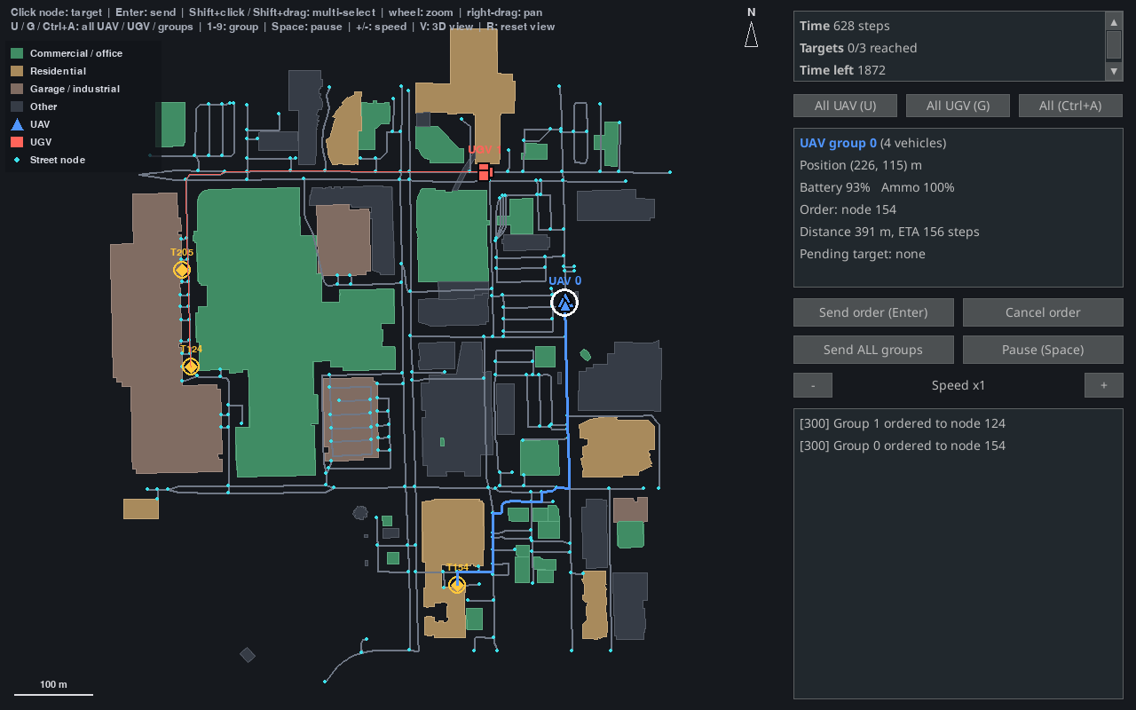Click target marker T124
This screenshot has height=710, width=1136.
(x=191, y=367)
